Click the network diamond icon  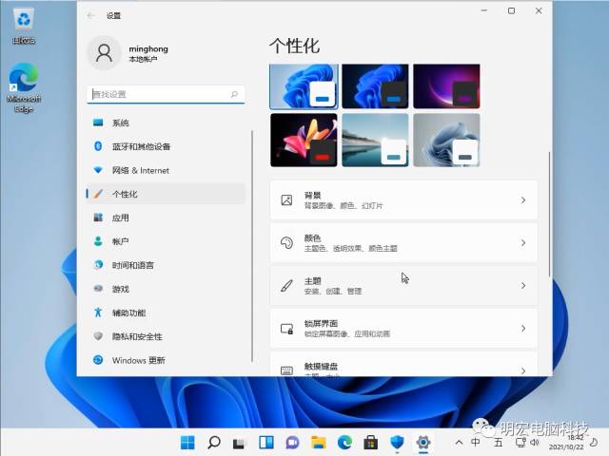[x=98, y=170]
